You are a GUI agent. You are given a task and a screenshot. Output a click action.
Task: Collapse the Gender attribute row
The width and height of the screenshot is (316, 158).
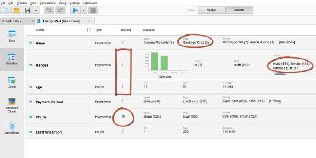point(31,65)
